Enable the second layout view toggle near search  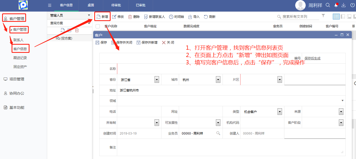click(343, 16)
